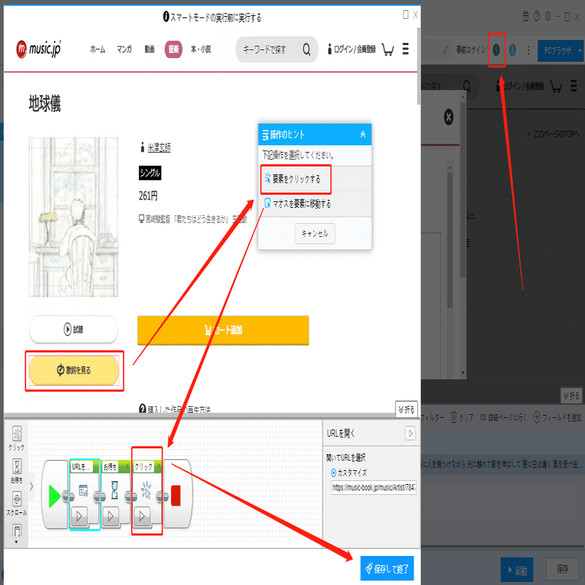The width and height of the screenshot is (585, 585).
Task: Click the green Start arrow in workflow
Action: pos(55,496)
